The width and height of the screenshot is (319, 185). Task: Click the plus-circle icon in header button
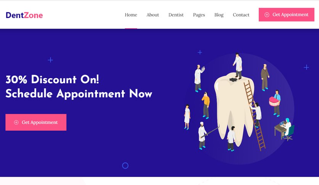[267, 15]
